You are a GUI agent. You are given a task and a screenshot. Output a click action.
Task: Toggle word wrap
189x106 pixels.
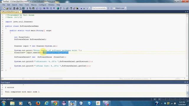(51, 8)
